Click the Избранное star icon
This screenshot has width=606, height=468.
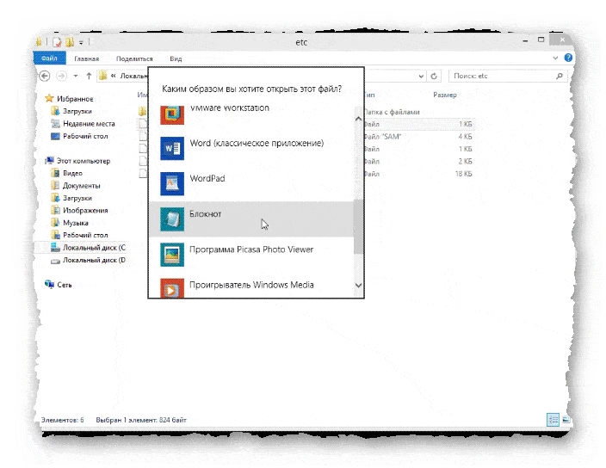(49, 98)
